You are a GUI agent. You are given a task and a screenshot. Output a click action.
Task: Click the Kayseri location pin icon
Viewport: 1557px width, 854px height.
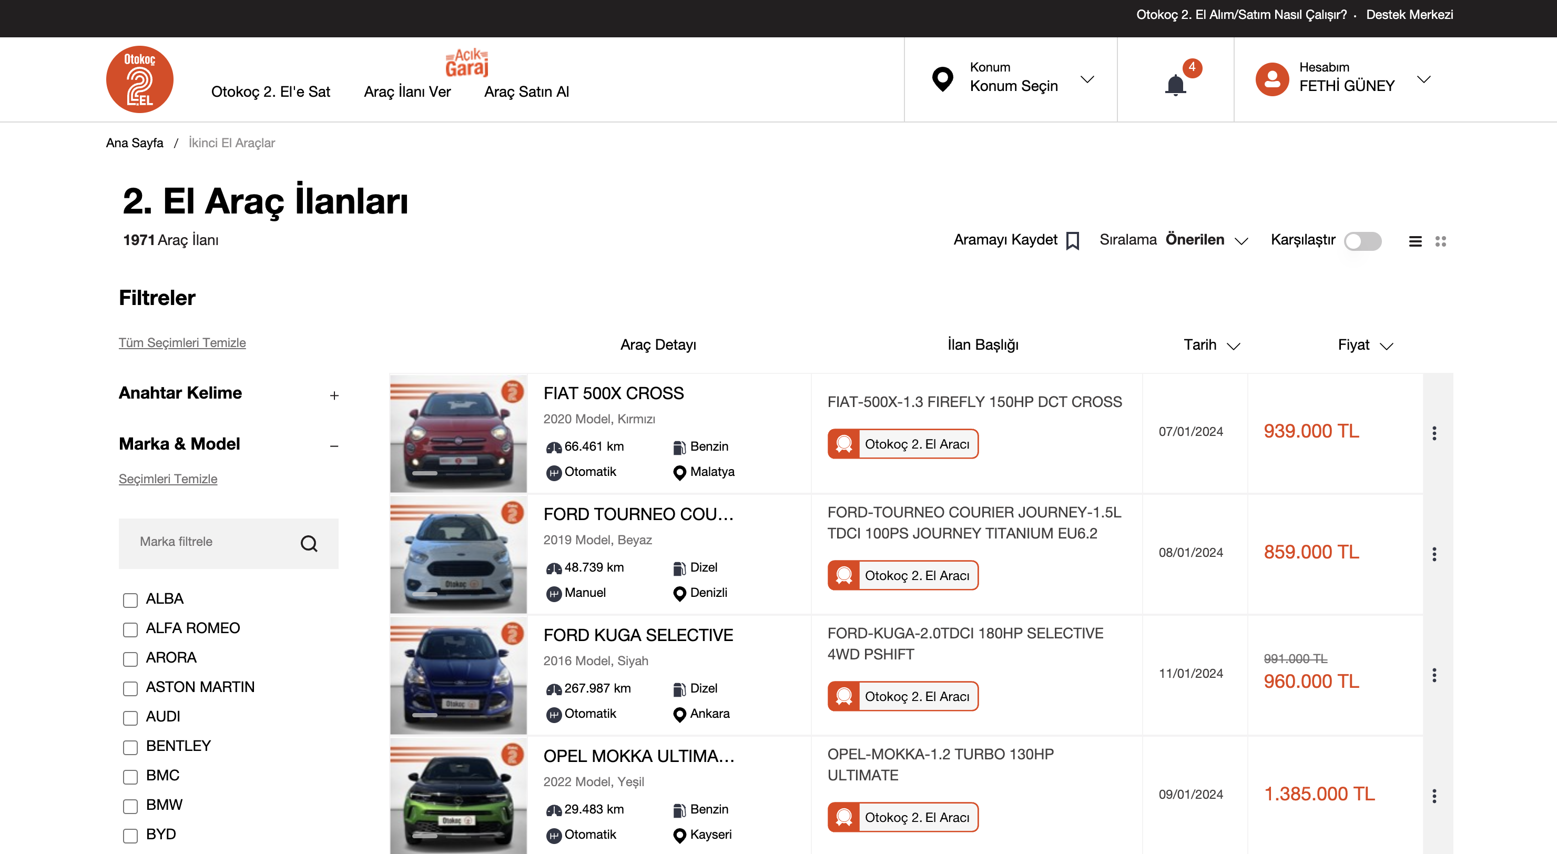coord(679,835)
